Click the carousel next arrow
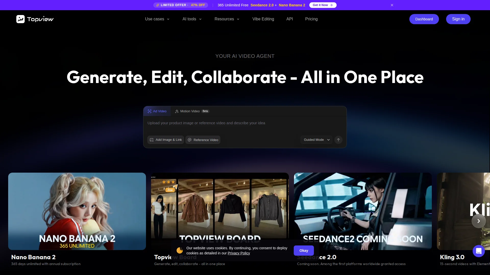Screen dimensions: 490x275 point(479,221)
